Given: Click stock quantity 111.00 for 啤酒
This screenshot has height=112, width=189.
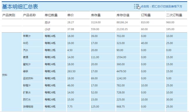Looking at the screenshot, I should click(x=95, y=57).
